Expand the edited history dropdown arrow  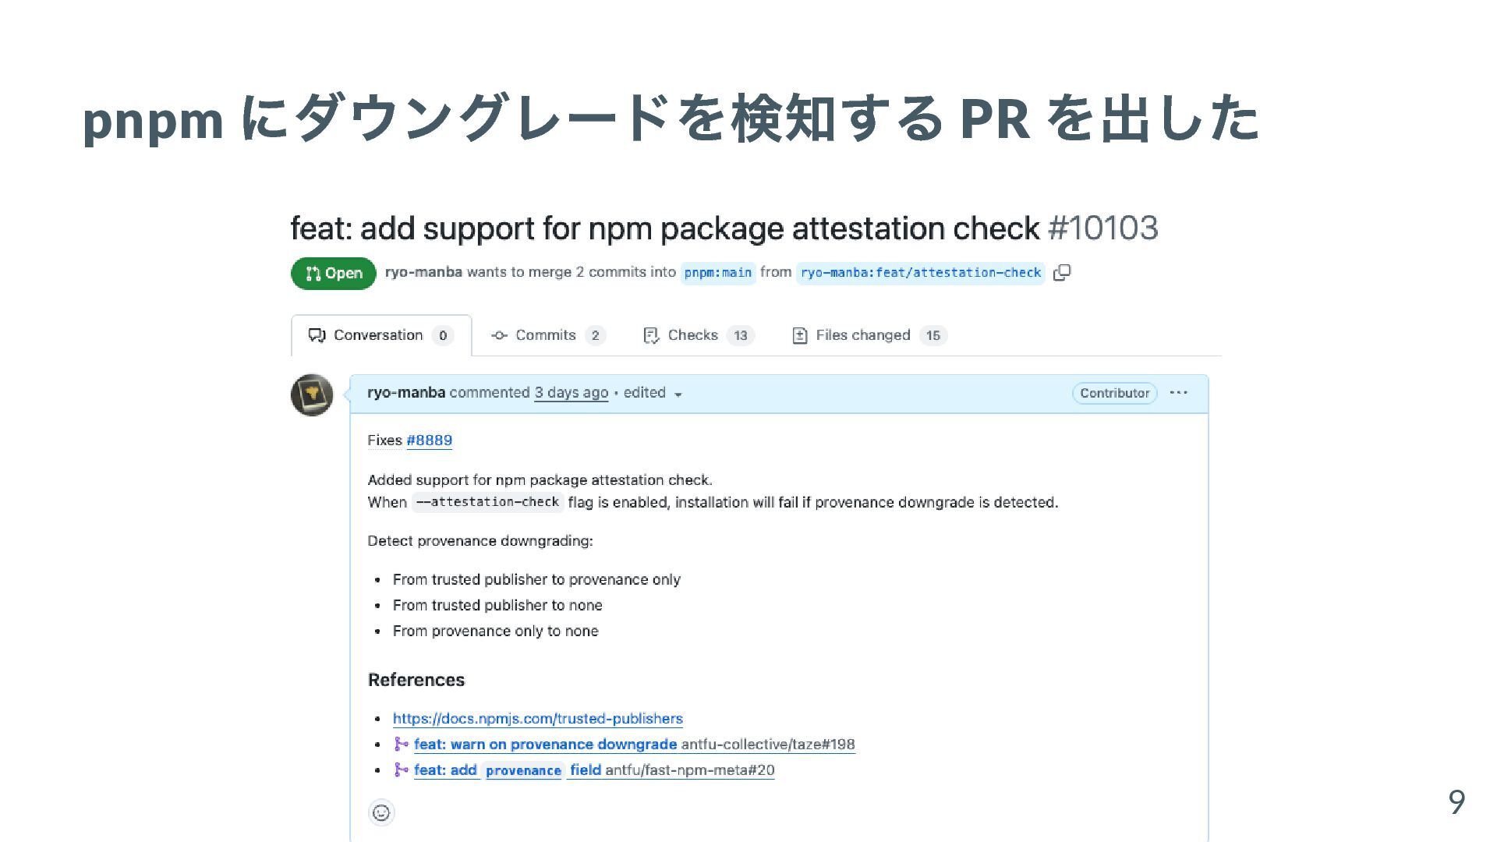[678, 394]
